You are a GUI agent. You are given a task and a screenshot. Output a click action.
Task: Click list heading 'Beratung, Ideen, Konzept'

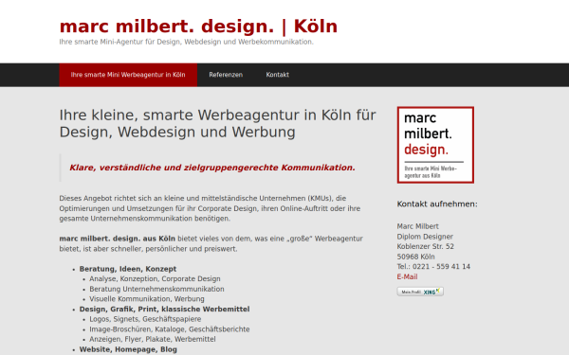click(128, 269)
